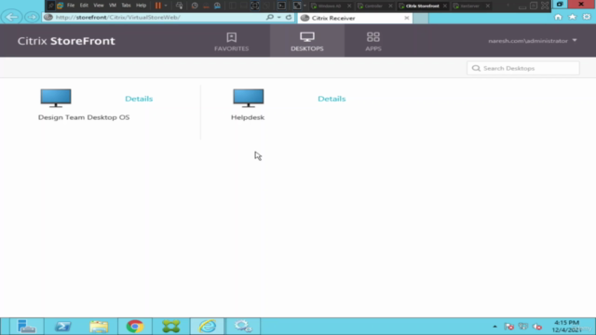
Task: Open the VMware Edit menu
Action: pos(84,6)
